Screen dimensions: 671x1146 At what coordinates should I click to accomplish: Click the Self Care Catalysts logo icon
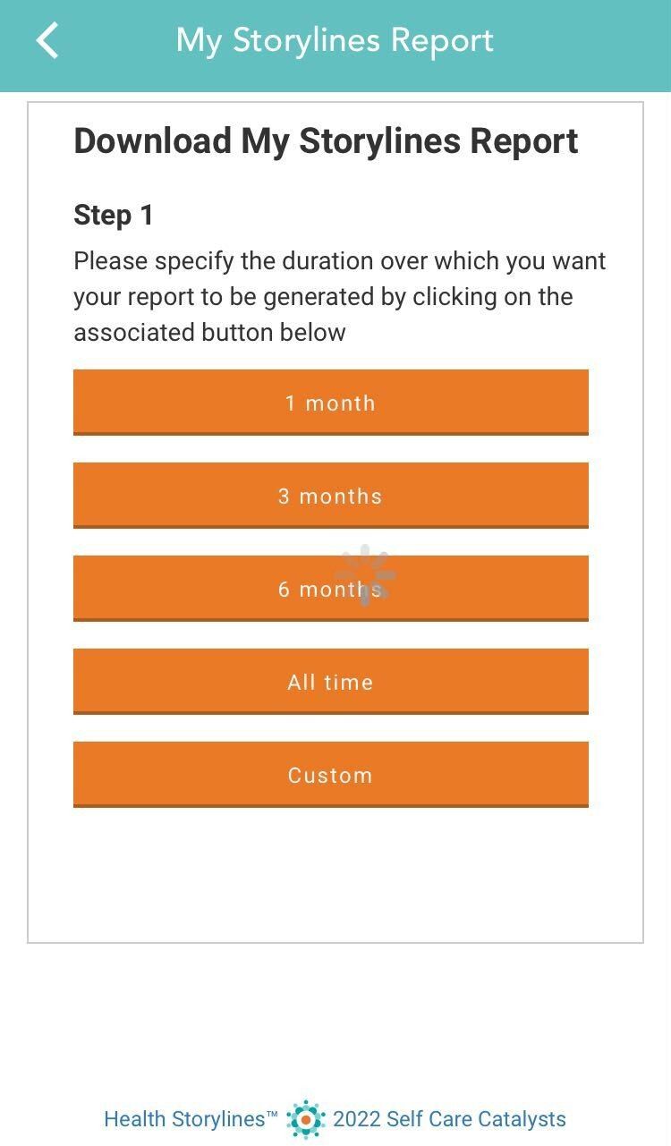coord(306,1119)
